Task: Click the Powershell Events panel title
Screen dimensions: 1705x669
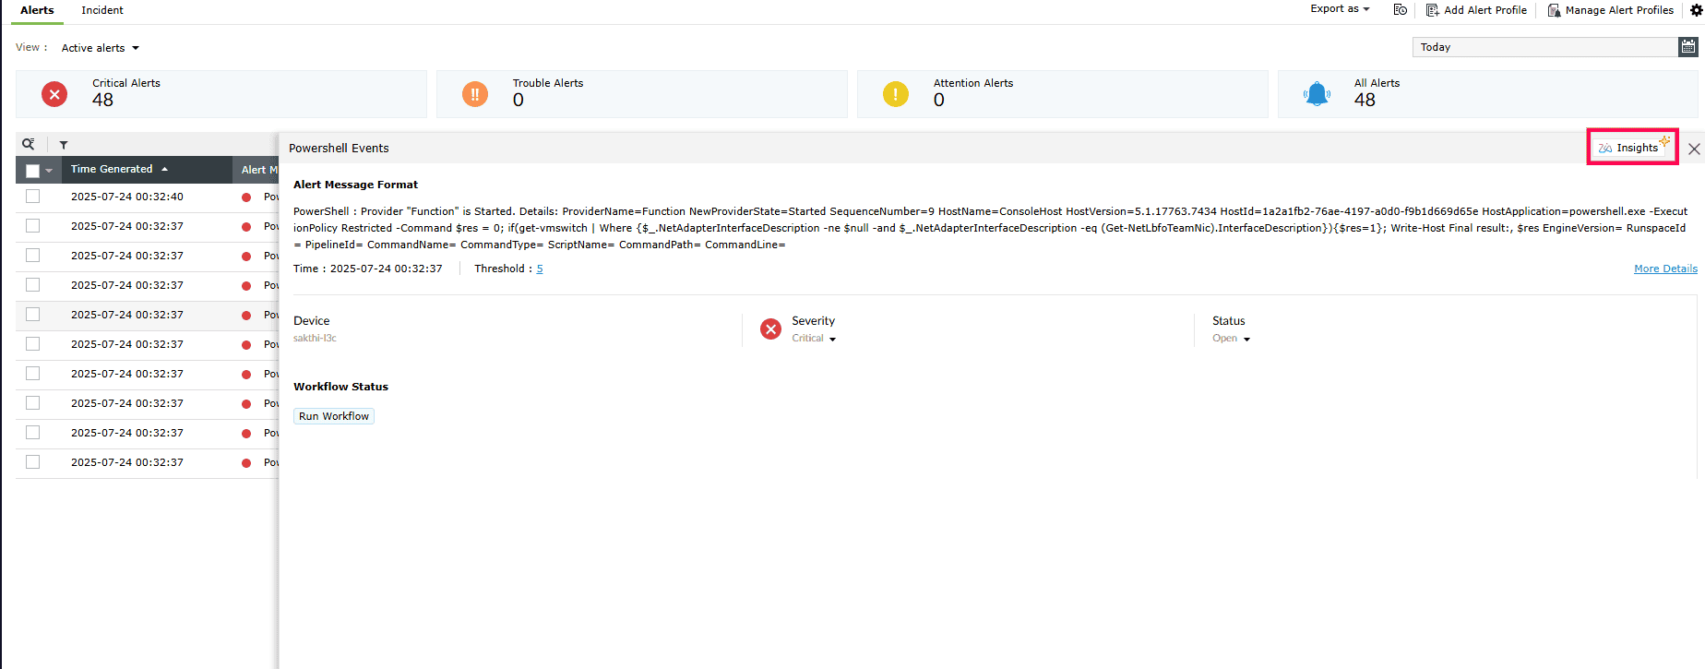Action: point(339,149)
